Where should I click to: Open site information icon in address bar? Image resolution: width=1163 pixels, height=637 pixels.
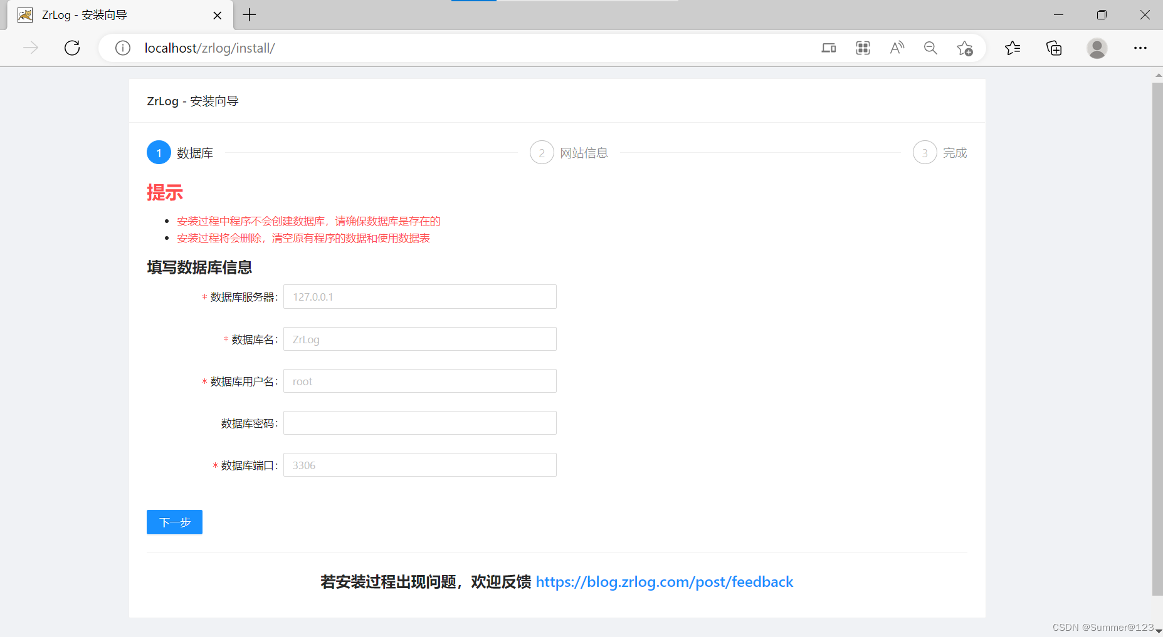coord(123,48)
